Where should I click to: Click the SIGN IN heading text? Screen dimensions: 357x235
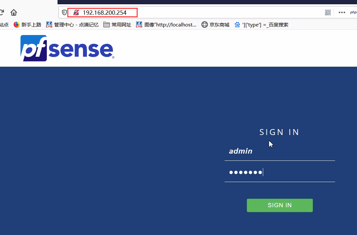(279, 132)
